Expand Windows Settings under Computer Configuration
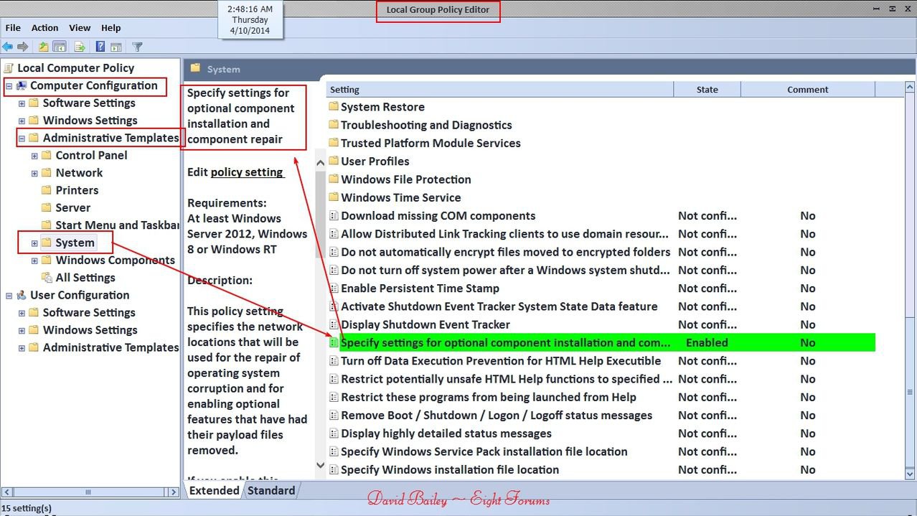 tap(22, 121)
